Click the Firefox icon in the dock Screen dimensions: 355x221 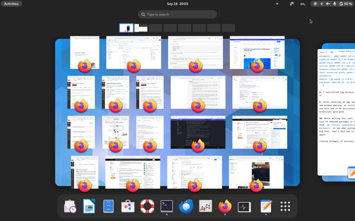click(x=225, y=206)
